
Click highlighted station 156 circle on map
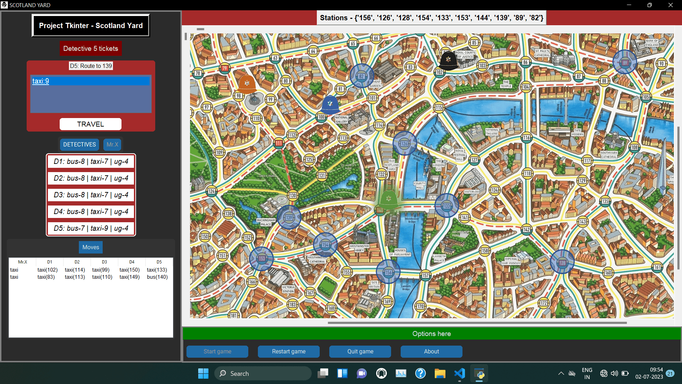[388, 272]
